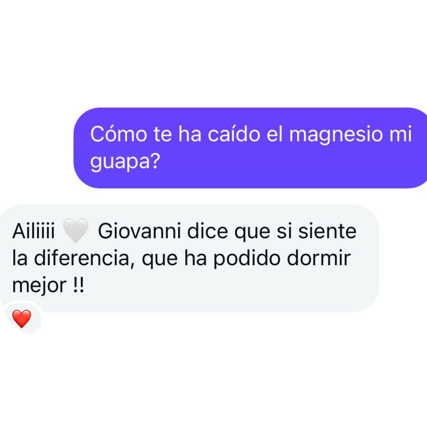Click the red heart reaction
Viewport: 427px width, 427px height.
point(22,319)
